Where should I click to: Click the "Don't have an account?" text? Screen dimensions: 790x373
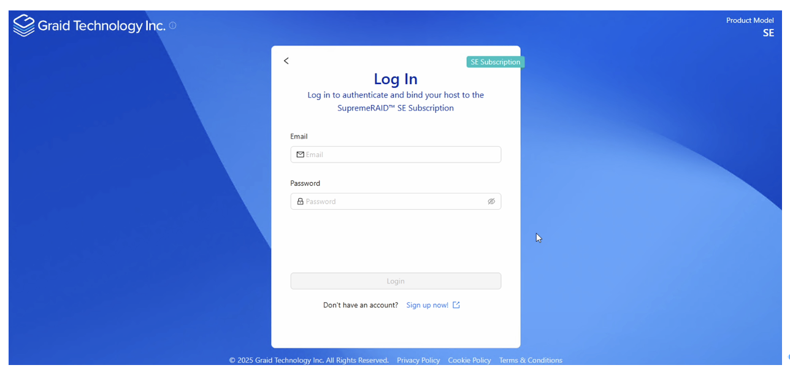(x=361, y=306)
